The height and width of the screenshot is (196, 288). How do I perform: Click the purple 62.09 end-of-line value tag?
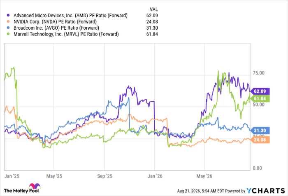click(260, 91)
